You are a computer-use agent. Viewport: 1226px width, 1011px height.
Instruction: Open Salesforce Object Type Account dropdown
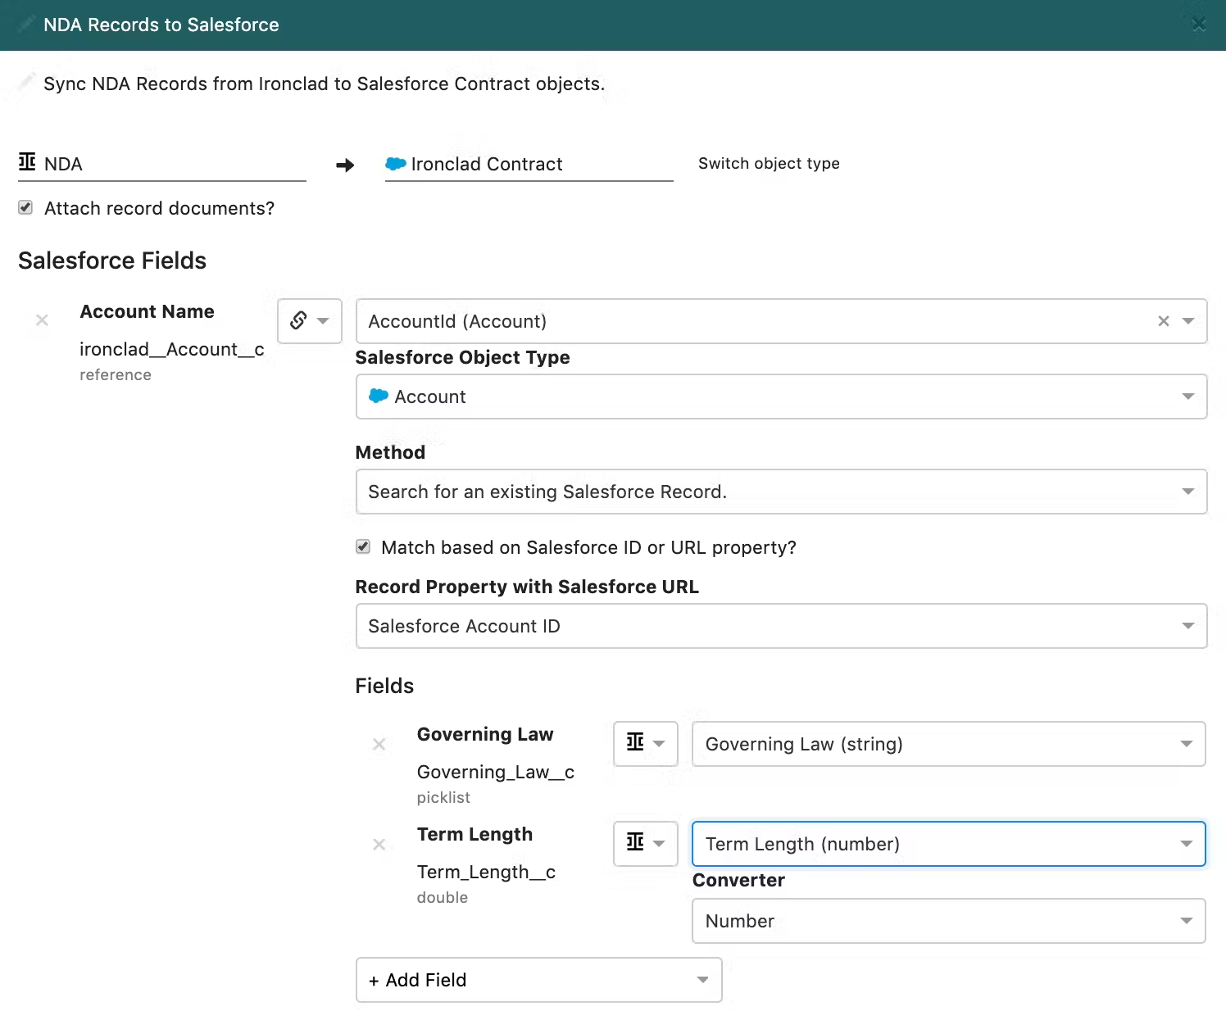click(x=781, y=397)
